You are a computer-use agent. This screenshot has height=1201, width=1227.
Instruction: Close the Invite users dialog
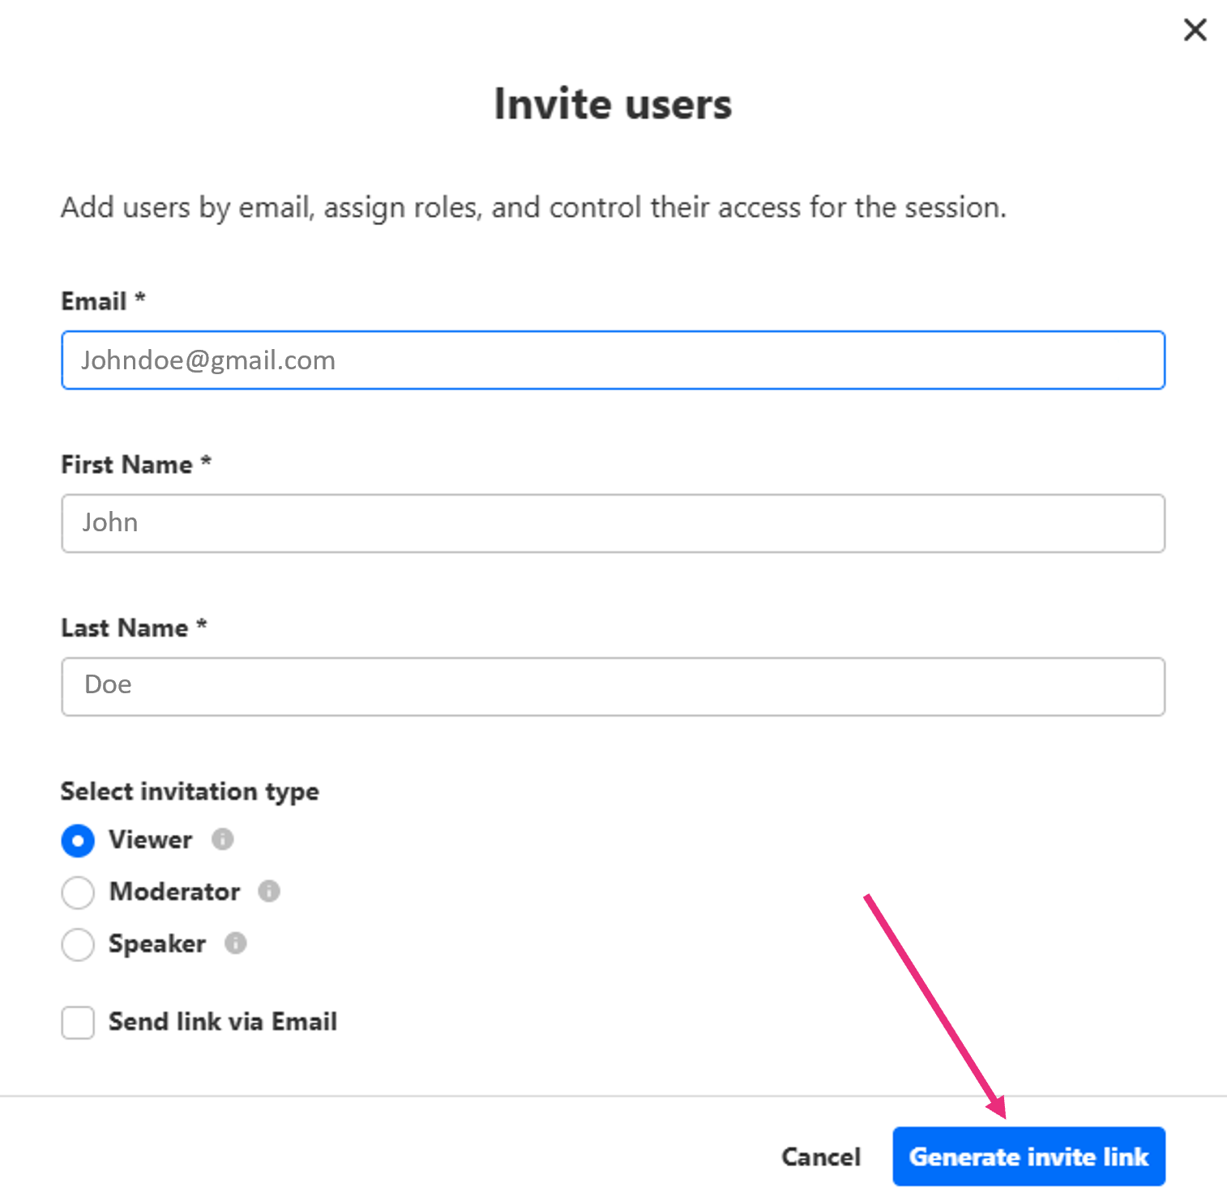[x=1195, y=31]
